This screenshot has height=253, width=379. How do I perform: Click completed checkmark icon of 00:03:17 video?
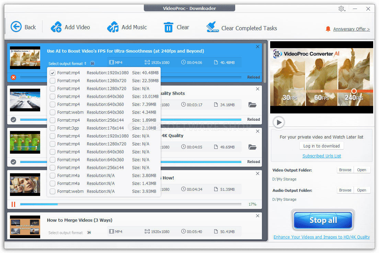click(13, 120)
